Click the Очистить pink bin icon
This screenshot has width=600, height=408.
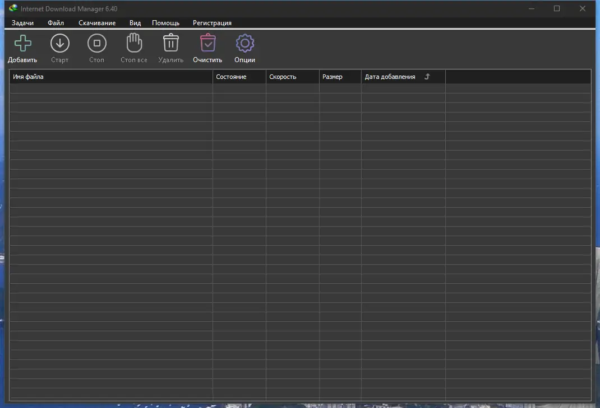click(x=208, y=43)
